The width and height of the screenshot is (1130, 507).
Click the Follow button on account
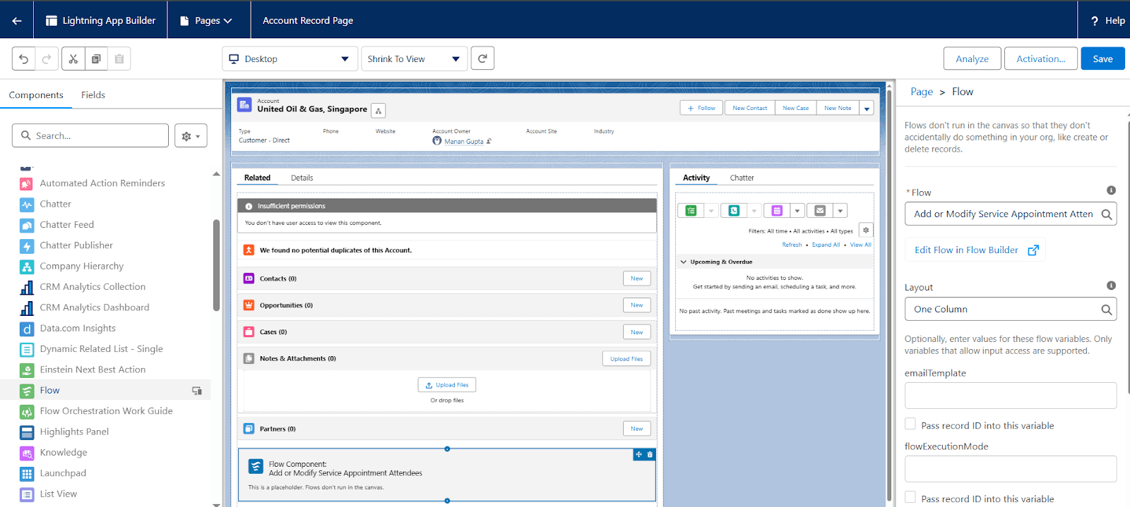[x=702, y=108]
